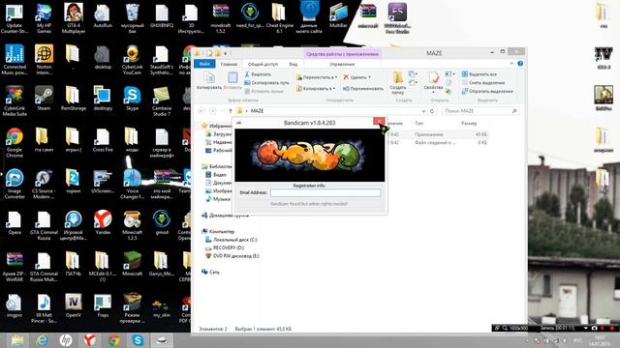Switch to the Главная ribbon tab

tap(229, 64)
